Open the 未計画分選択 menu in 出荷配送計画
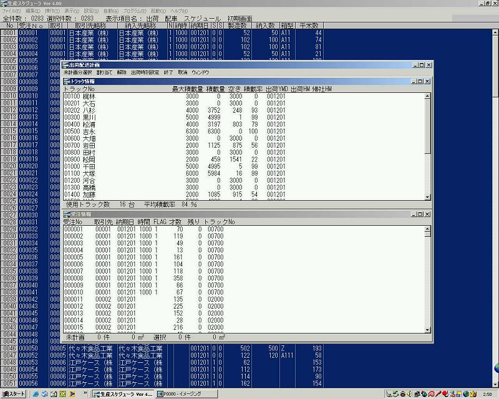This screenshot has height=399, width=499. 78,72
